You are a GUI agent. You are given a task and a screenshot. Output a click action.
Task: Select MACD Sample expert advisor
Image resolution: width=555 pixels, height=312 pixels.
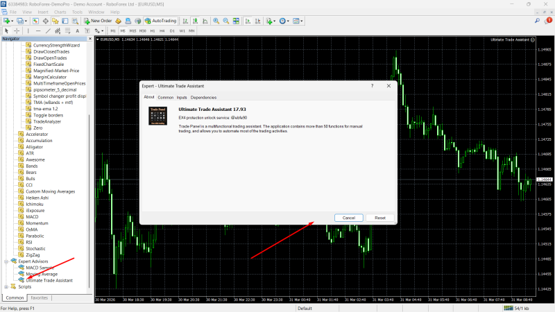(40, 268)
